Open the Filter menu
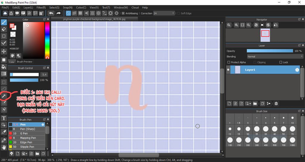Screen dimensions: 305x162 41,7
